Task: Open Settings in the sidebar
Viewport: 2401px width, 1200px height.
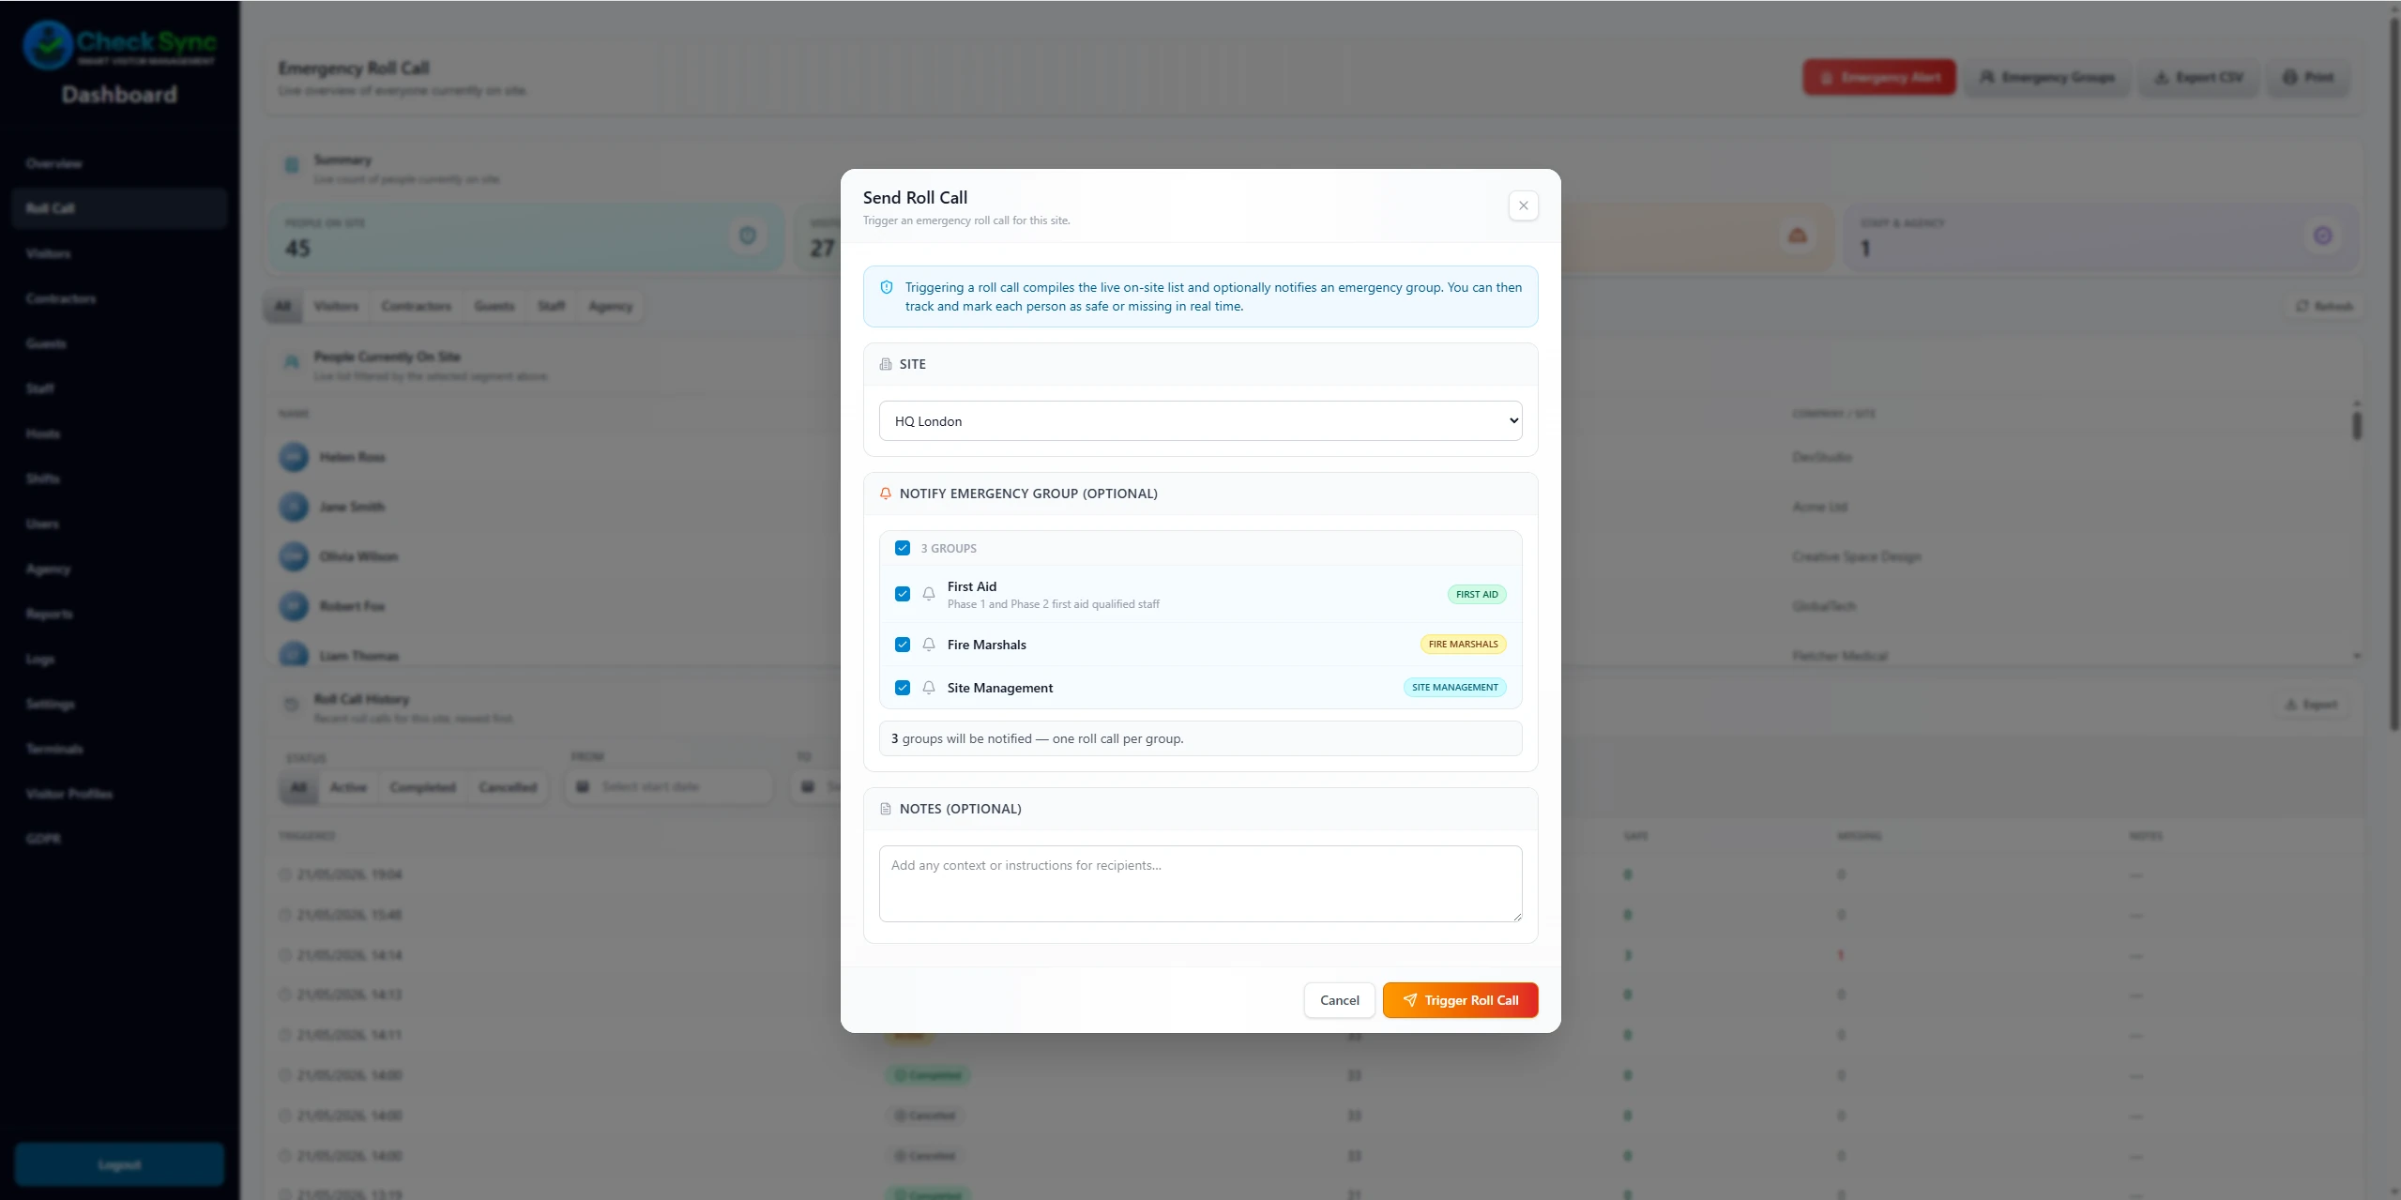Action: tap(51, 704)
